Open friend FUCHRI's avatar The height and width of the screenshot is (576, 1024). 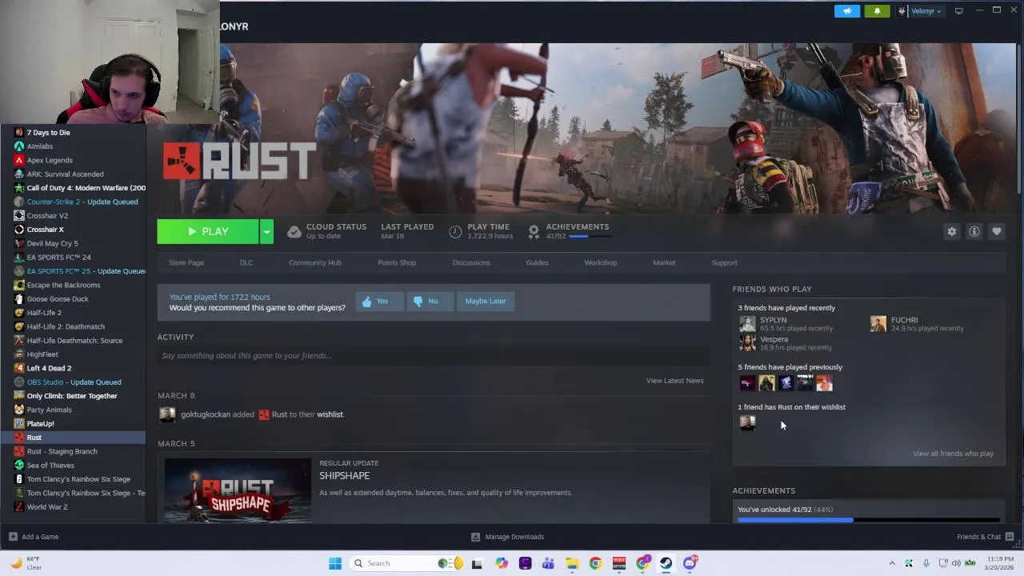pyautogui.click(x=878, y=324)
